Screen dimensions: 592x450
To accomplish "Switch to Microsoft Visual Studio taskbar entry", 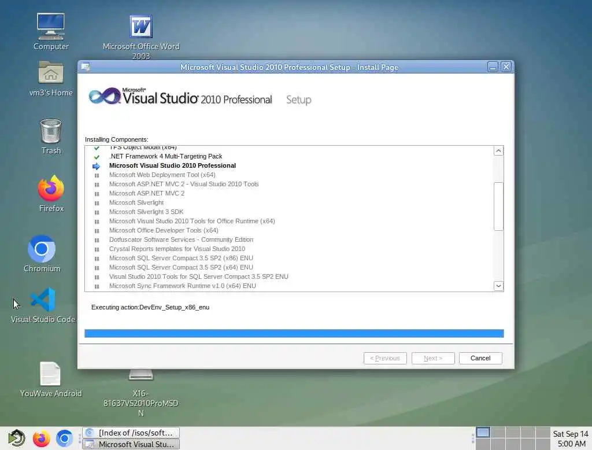I will click(131, 444).
